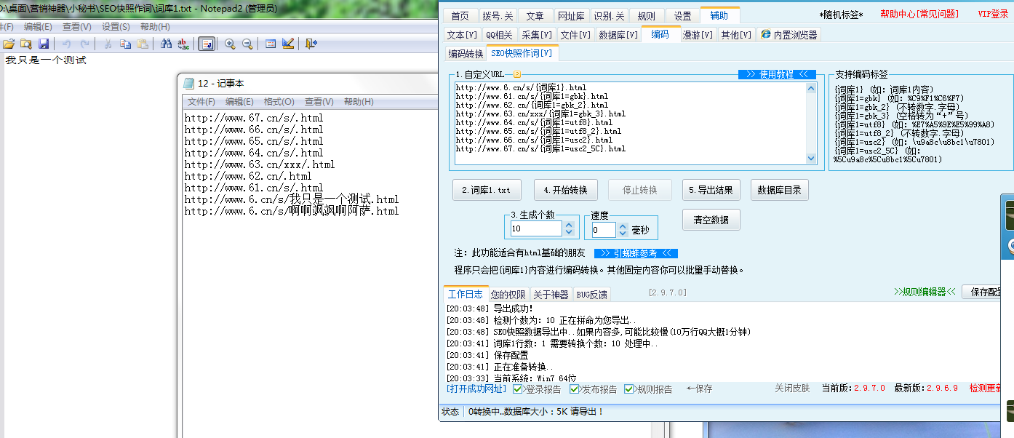Viewport: 1014px width, 438px height.
Task: Open the Find (binoculars) icon in Notepad2
Action: click(166, 44)
